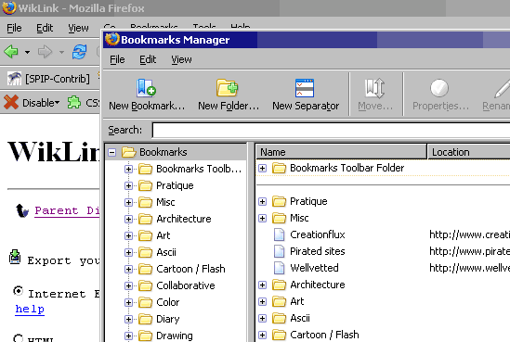
Task: Expand Collaborative folder in left tree
Action: [x=128, y=285]
